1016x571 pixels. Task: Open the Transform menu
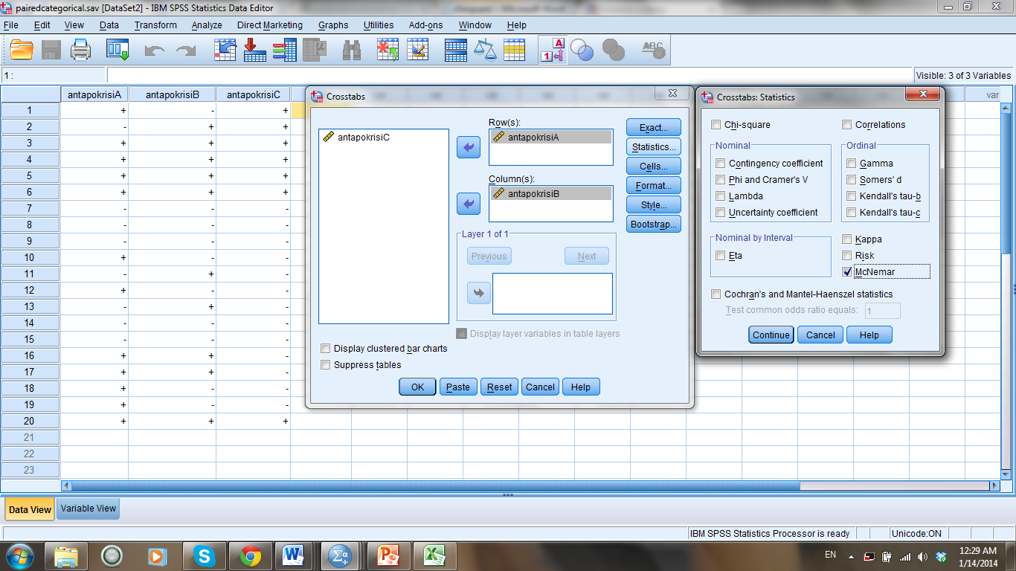[x=155, y=25]
